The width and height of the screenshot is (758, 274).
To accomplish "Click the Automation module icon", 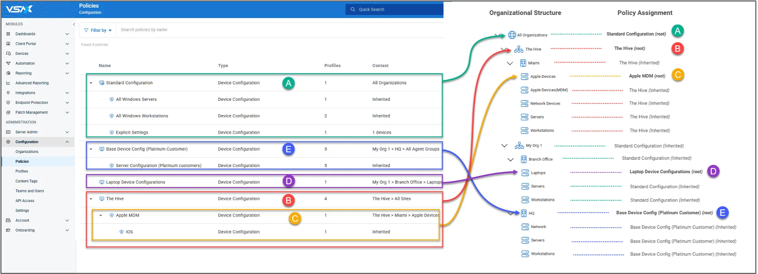I will coord(8,64).
